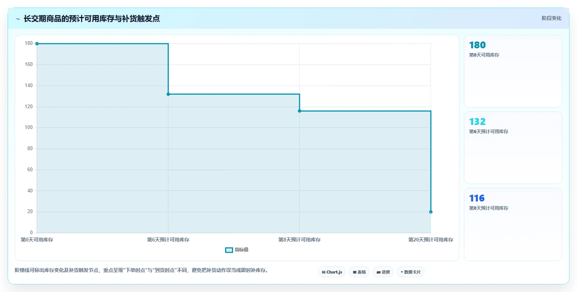Open the 132 第6天预计可用库存 card
The image size is (577, 292).
click(513, 148)
